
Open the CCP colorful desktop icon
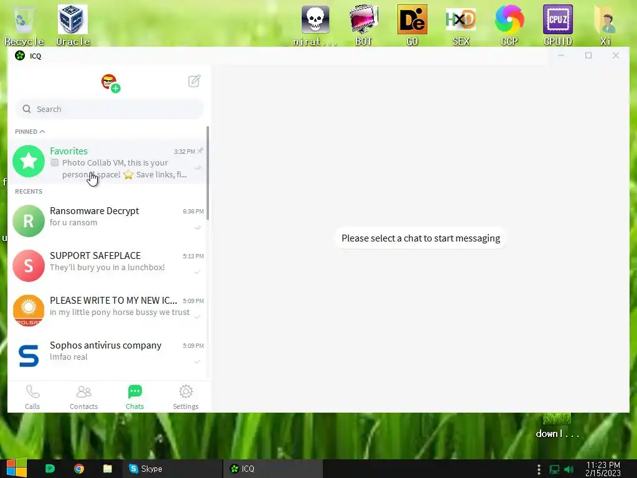[509, 24]
